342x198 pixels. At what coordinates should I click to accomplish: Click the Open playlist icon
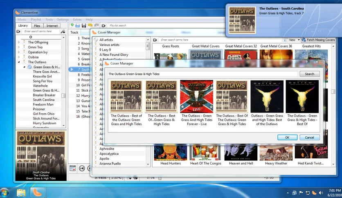pos(77,25)
